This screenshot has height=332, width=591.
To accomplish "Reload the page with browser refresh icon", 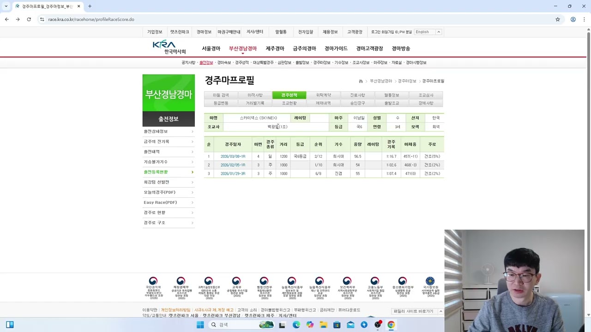I will pos(29,19).
